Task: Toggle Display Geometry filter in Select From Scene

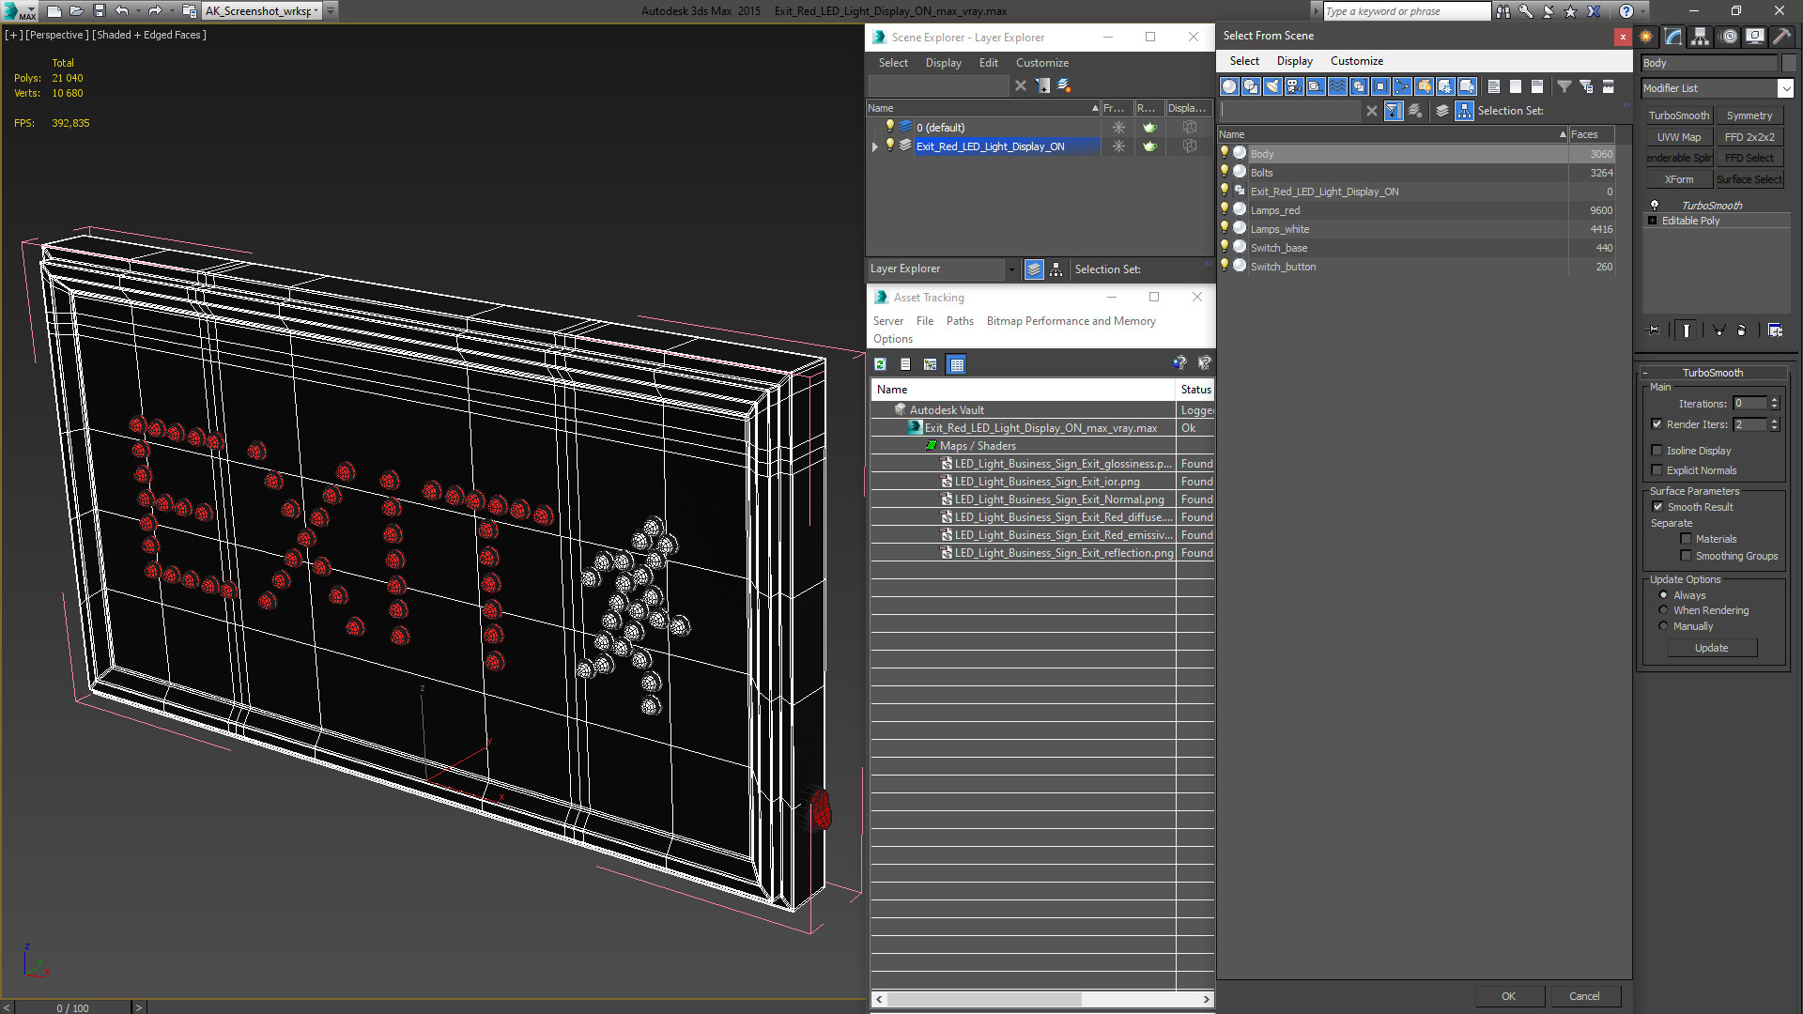Action: (x=1229, y=86)
